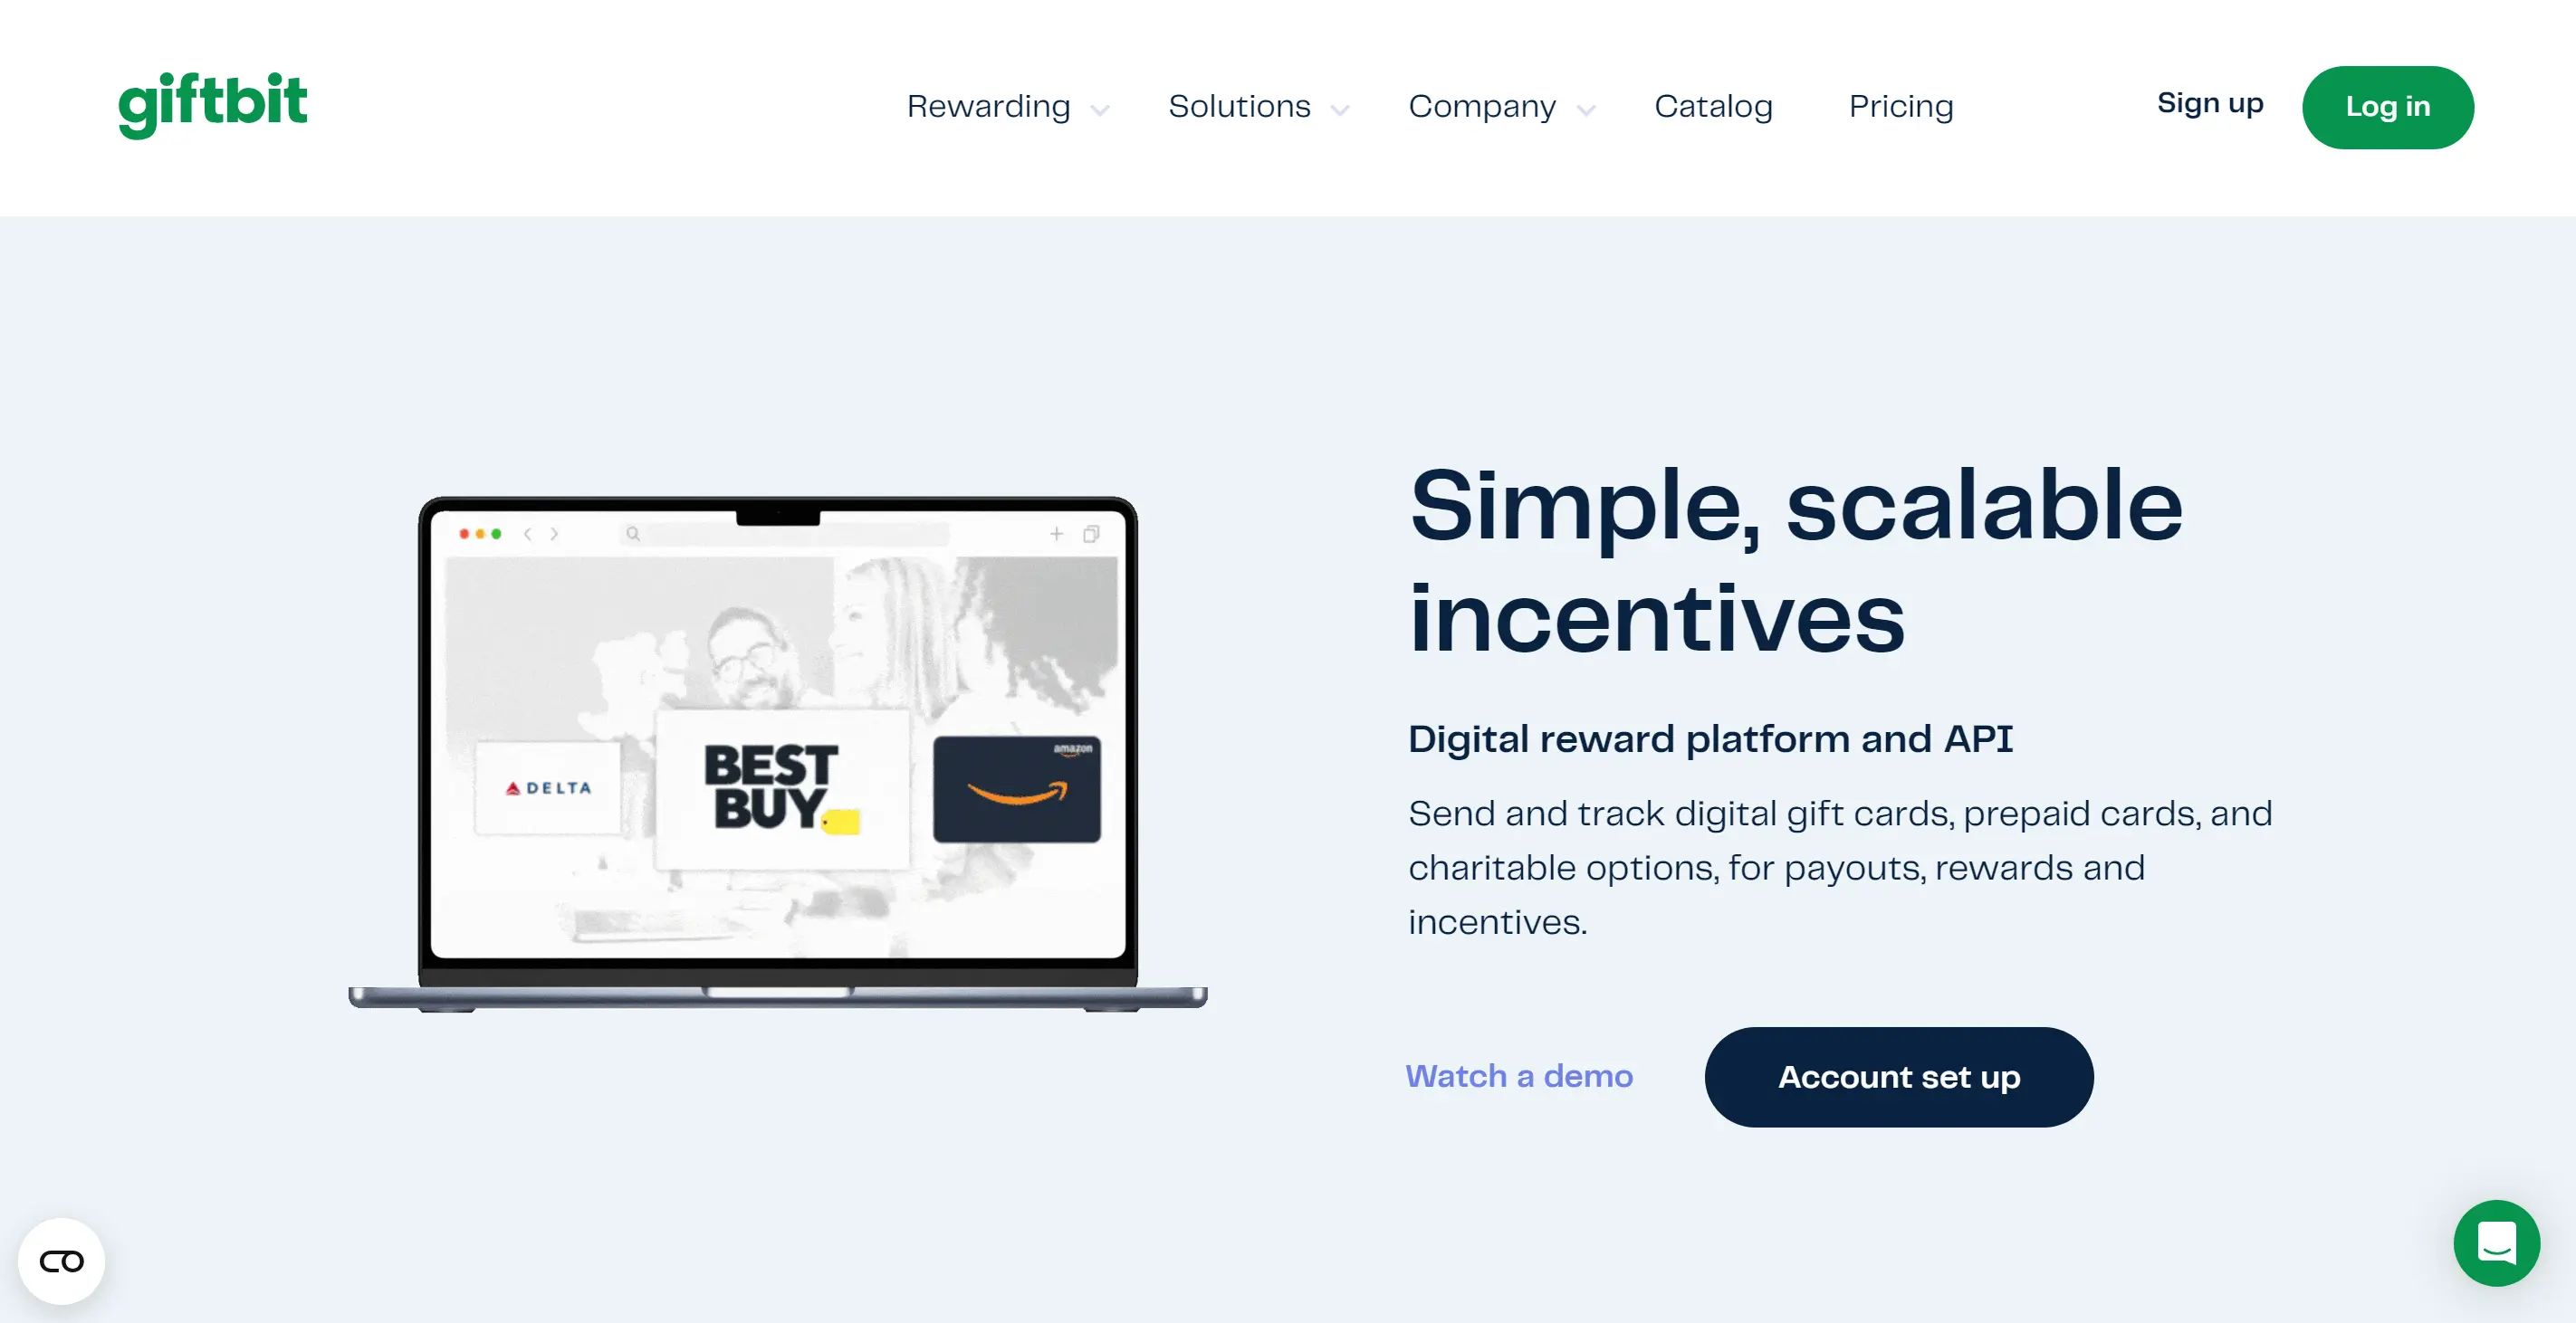Screen dimensions: 2576x1323
Task: Click the Delta gift card thumbnail
Action: point(541,785)
